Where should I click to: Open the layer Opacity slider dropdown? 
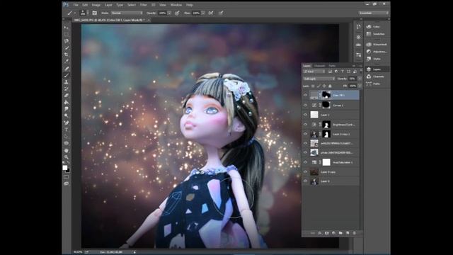tap(360, 79)
